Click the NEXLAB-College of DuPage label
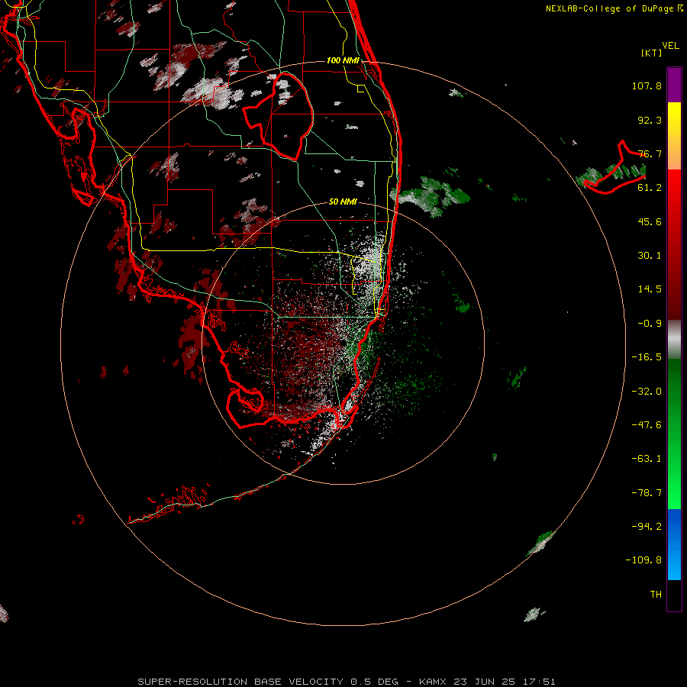The width and height of the screenshot is (687, 687). 614,8
